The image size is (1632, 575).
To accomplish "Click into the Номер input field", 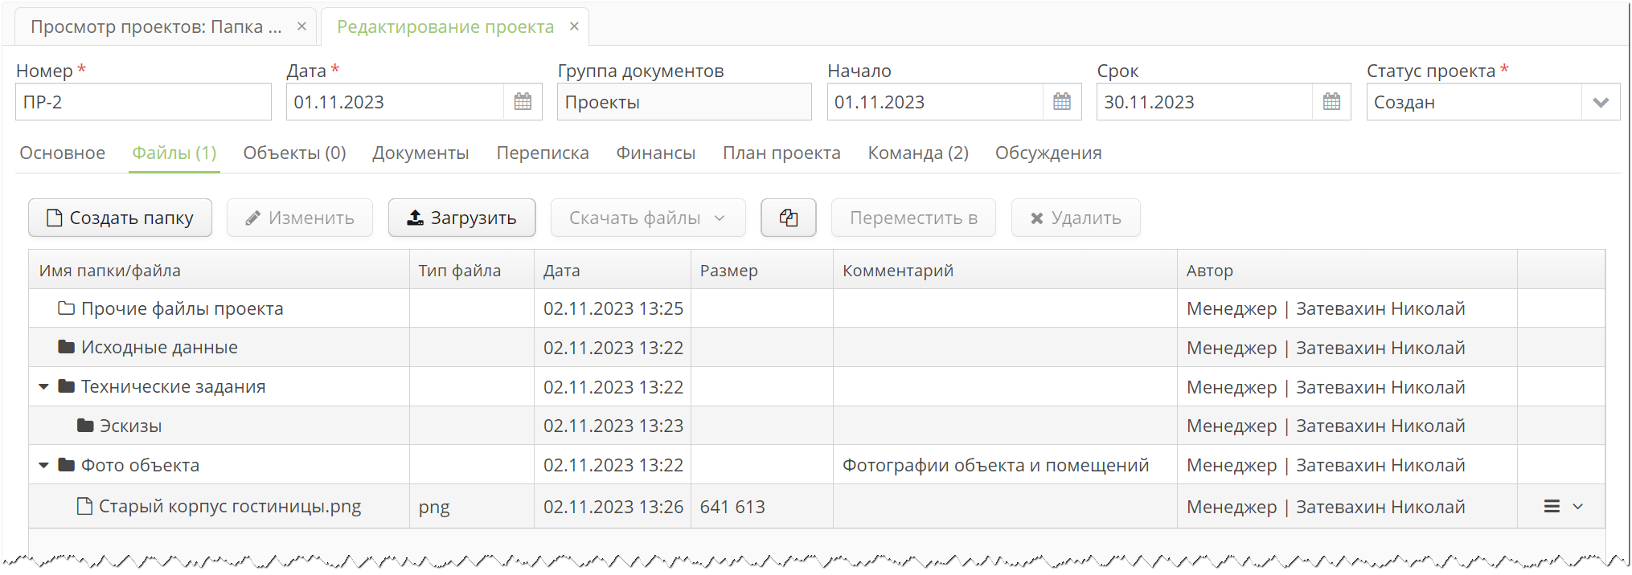I will tap(143, 102).
